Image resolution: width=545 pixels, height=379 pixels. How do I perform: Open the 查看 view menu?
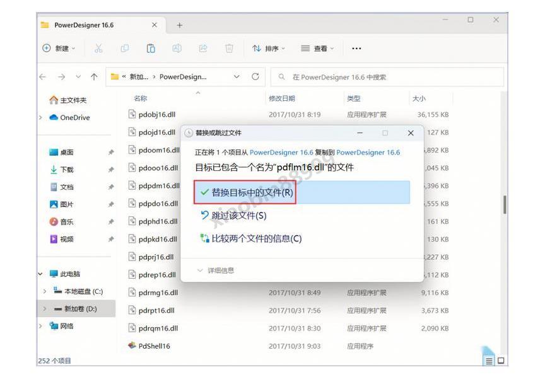[x=317, y=49]
